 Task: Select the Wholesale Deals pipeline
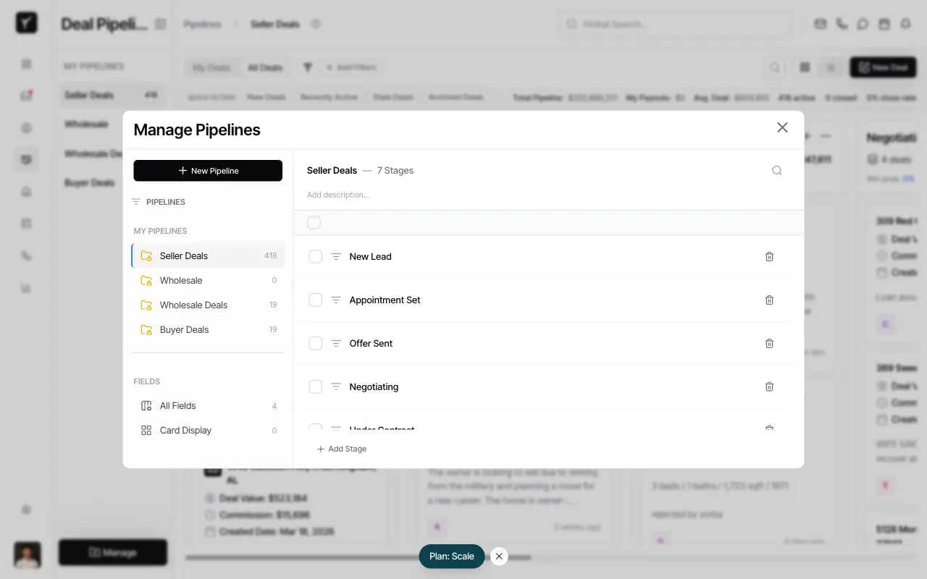pyautogui.click(x=193, y=305)
